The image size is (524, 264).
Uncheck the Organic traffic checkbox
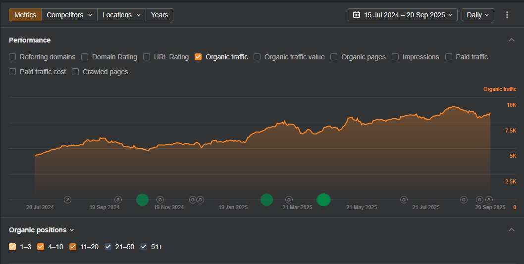[x=198, y=57]
